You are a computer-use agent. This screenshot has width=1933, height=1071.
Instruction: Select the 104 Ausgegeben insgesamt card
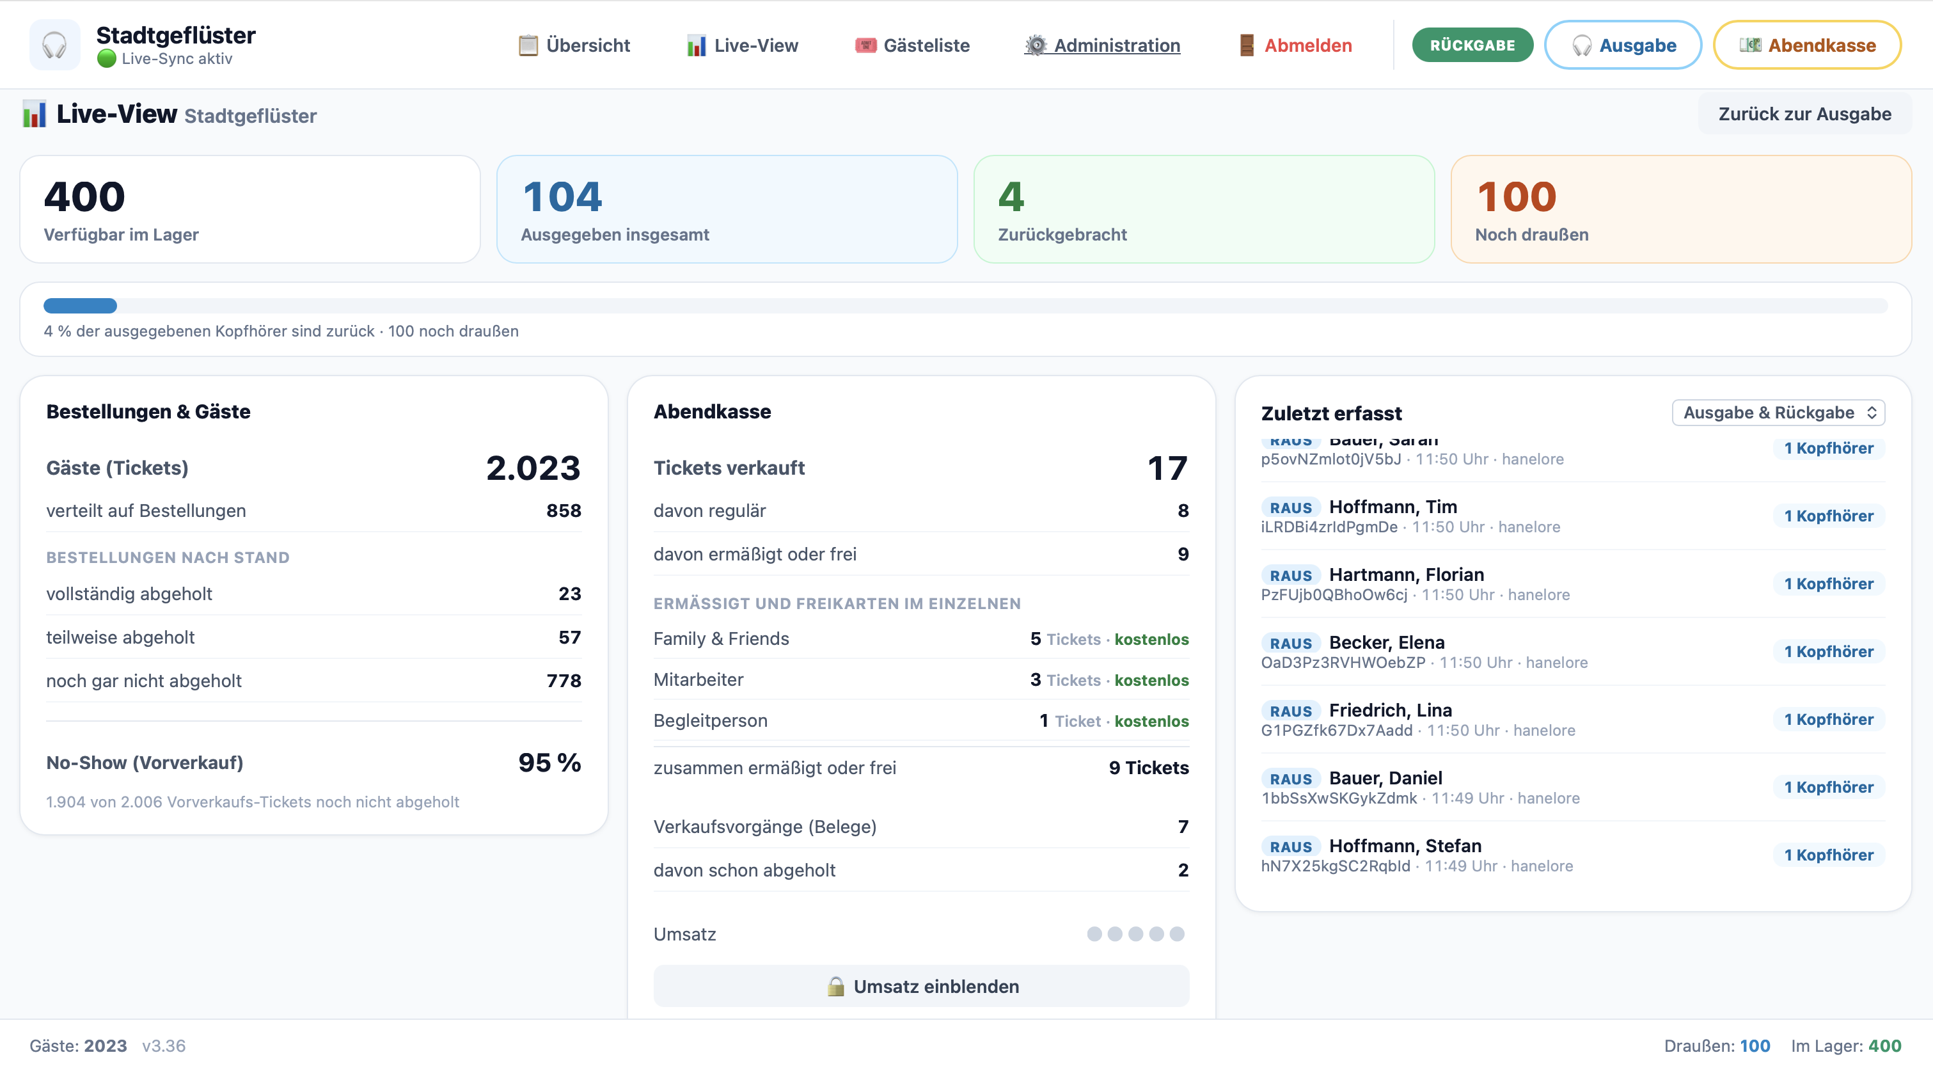point(727,209)
